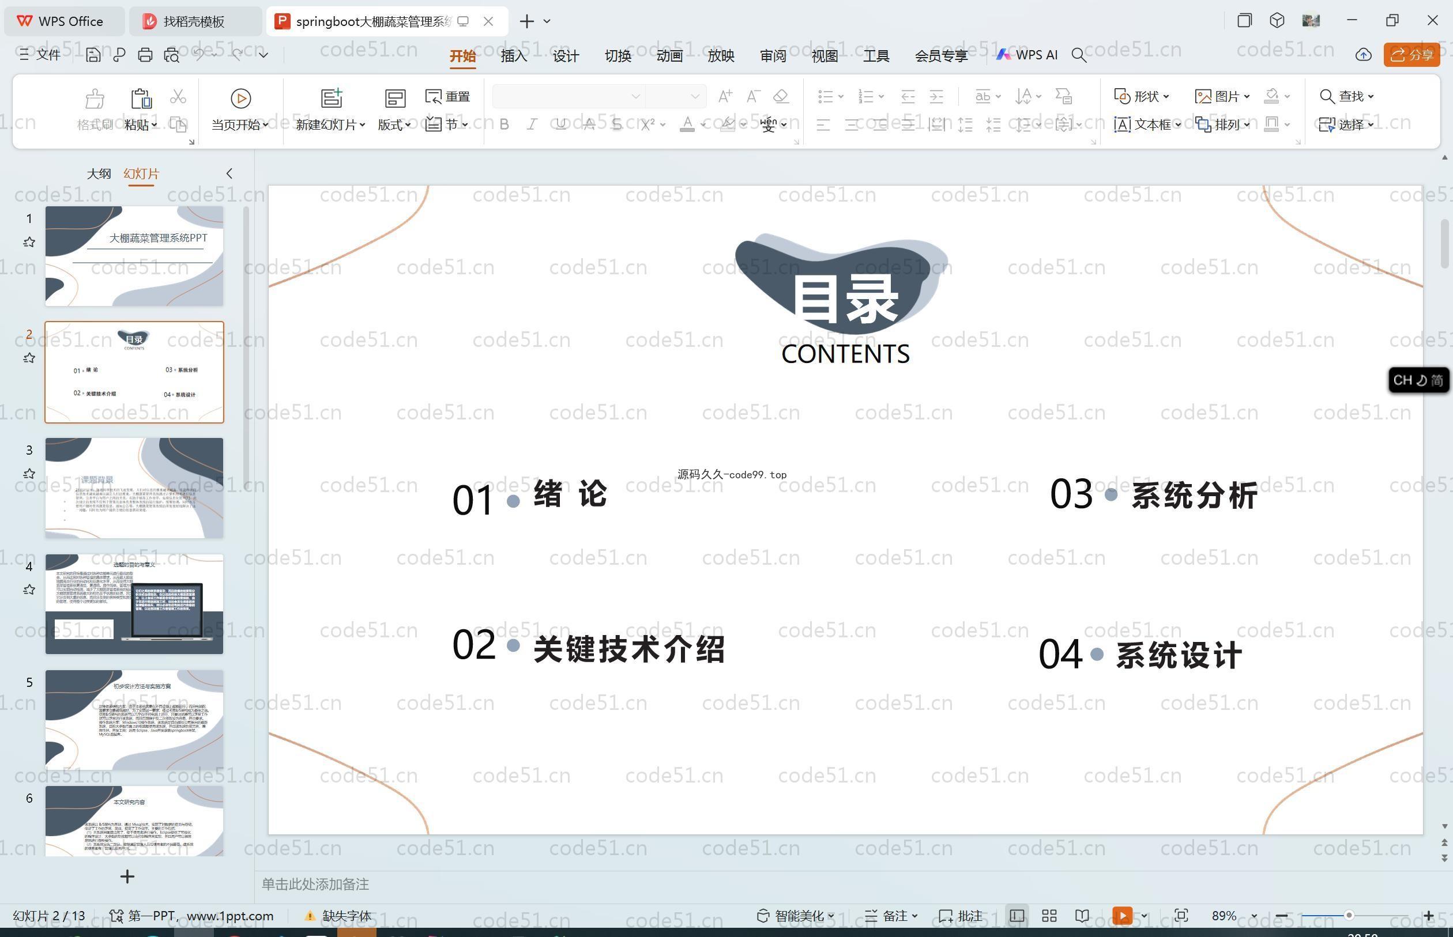The width and height of the screenshot is (1453, 937).
Task: Switch to slide sorter view icon
Action: 1049,916
